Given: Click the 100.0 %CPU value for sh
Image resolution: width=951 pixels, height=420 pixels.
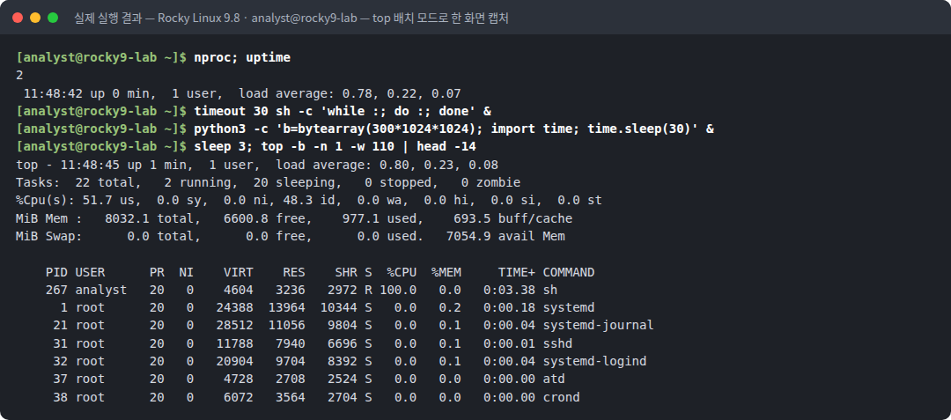Looking at the screenshot, I should coord(398,291).
